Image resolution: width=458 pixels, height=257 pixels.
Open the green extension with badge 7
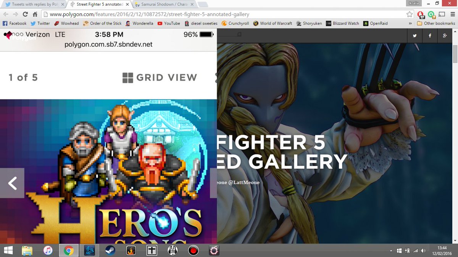click(431, 15)
